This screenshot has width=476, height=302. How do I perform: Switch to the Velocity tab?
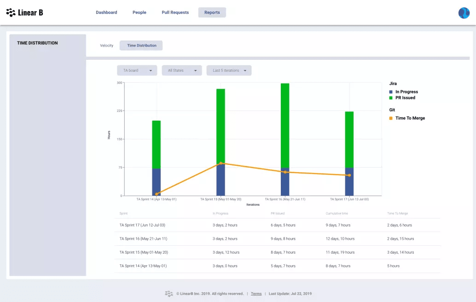point(106,45)
